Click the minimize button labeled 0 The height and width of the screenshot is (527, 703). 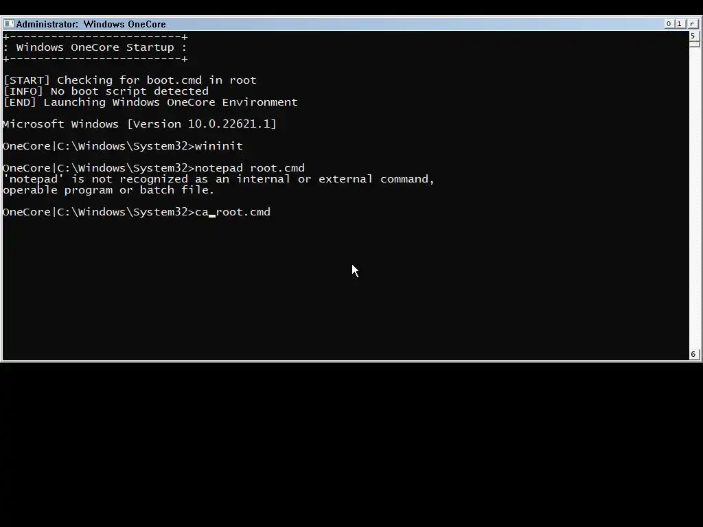click(669, 24)
